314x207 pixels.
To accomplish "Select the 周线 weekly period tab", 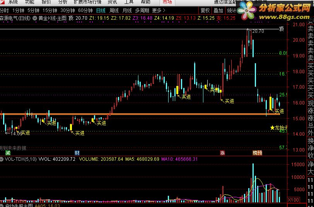I will click(114, 10).
